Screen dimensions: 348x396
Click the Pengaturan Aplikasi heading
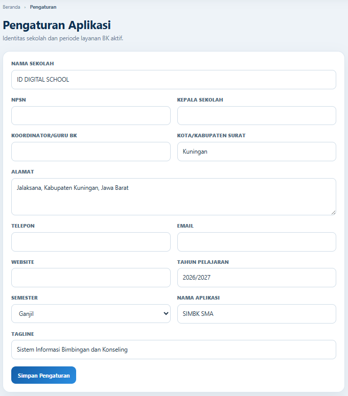[x=57, y=25]
